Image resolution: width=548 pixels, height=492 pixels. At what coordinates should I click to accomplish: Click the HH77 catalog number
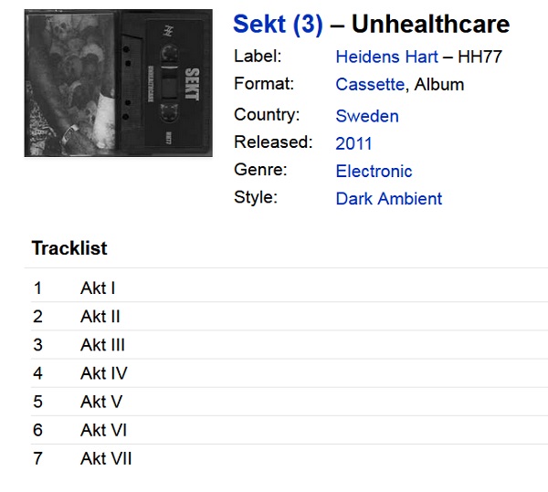point(479,57)
